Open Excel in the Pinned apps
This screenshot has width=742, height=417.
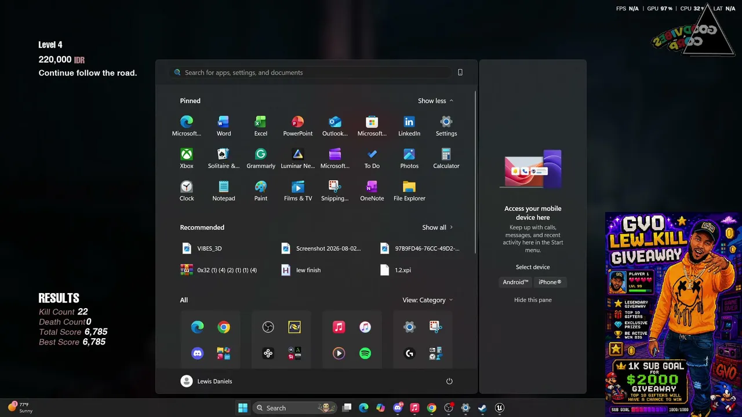[x=261, y=126]
